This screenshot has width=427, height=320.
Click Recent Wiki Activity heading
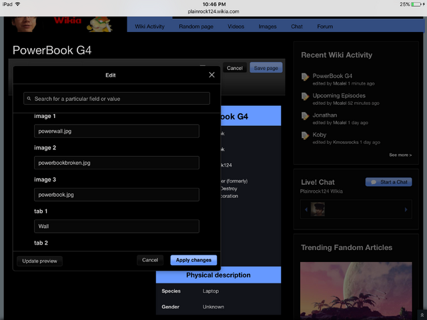tap(336, 55)
